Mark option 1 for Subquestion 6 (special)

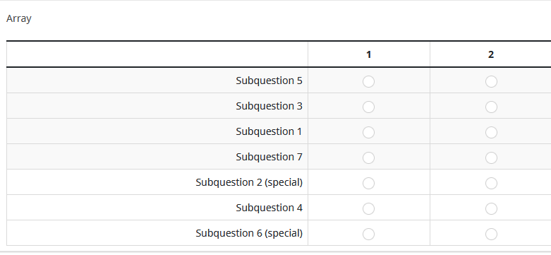(368, 234)
